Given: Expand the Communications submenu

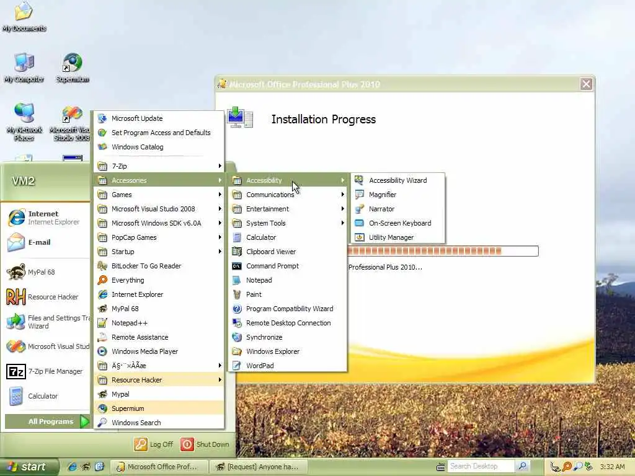Looking at the screenshot, I should click(x=288, y=195).
